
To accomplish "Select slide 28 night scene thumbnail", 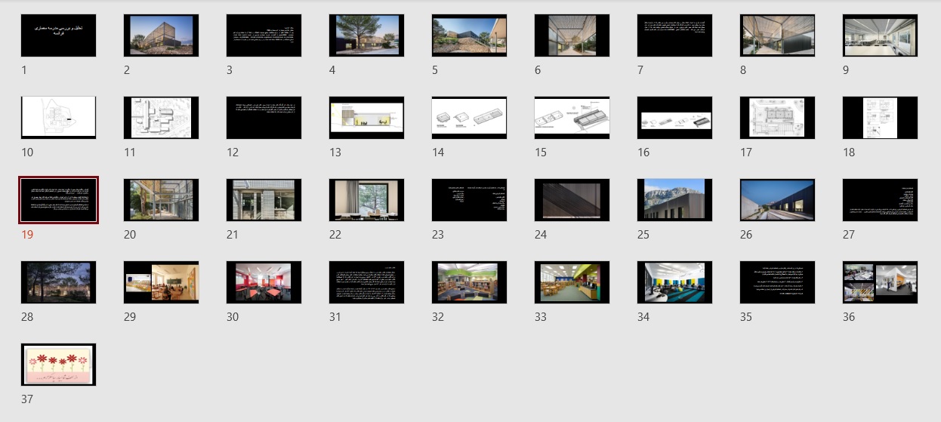I will 58,282.
